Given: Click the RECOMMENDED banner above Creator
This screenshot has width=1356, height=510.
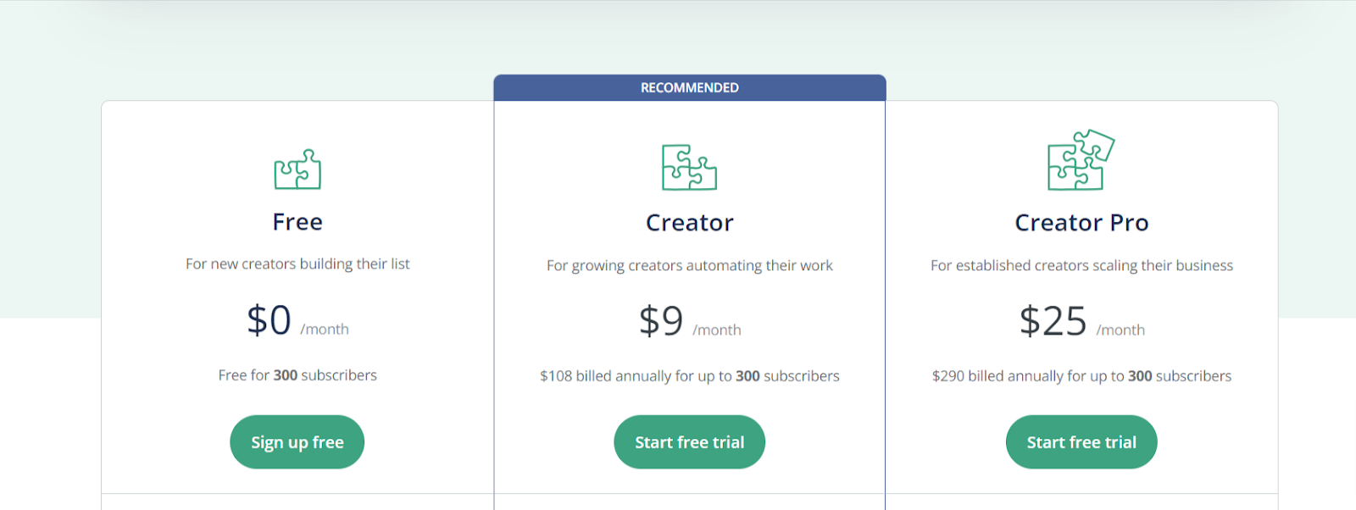Looking at the screenshot, I should tap(689, 88).
